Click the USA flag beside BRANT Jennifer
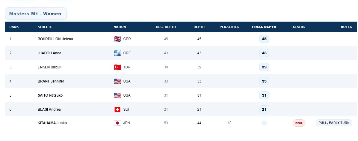This screenshot has width=358, height=141. 117,81
